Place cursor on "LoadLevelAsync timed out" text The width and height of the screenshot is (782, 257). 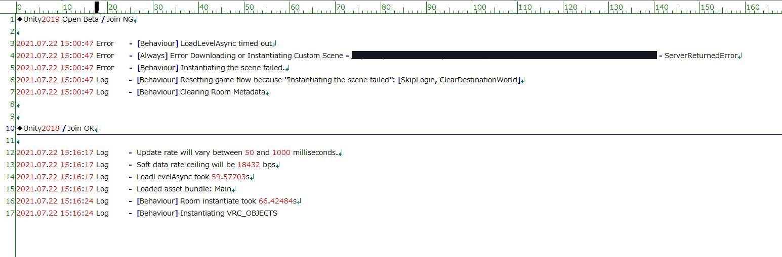[x=226, y=43]
